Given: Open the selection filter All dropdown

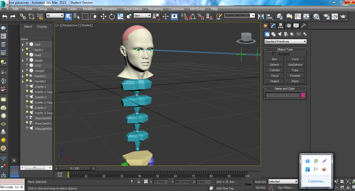Looking at the screenshot, I should coord(55,16).
